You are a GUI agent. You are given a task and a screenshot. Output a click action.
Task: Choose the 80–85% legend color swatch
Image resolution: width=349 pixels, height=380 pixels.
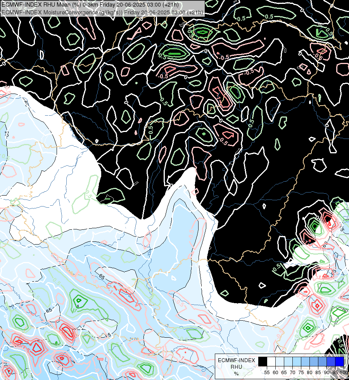(x=314, y=361)
